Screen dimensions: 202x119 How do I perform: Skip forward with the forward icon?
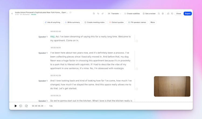pos(26,106)
